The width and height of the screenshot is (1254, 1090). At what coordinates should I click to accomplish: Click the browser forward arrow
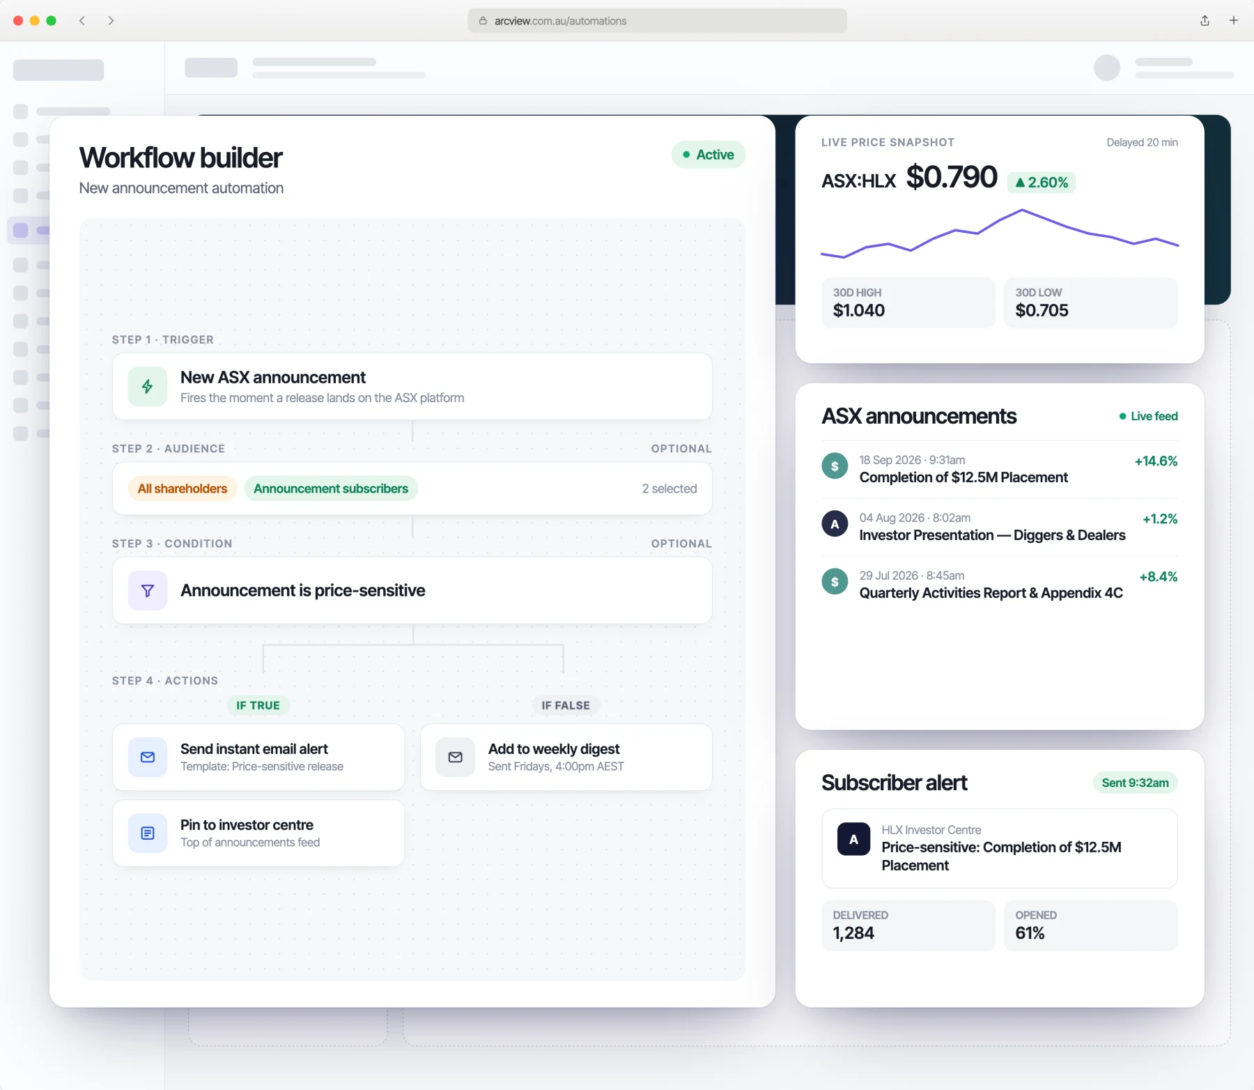coord(111,21)
